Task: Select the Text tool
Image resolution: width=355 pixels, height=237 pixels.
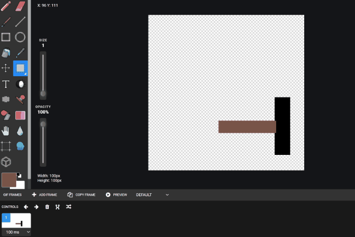Action: 6,84
